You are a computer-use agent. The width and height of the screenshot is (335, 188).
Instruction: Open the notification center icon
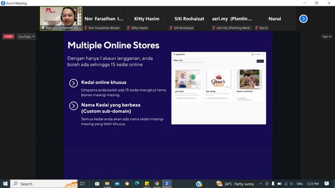click(327, 184)
